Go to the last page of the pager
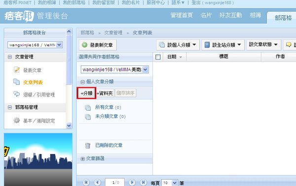 click(x=143, y=183)
